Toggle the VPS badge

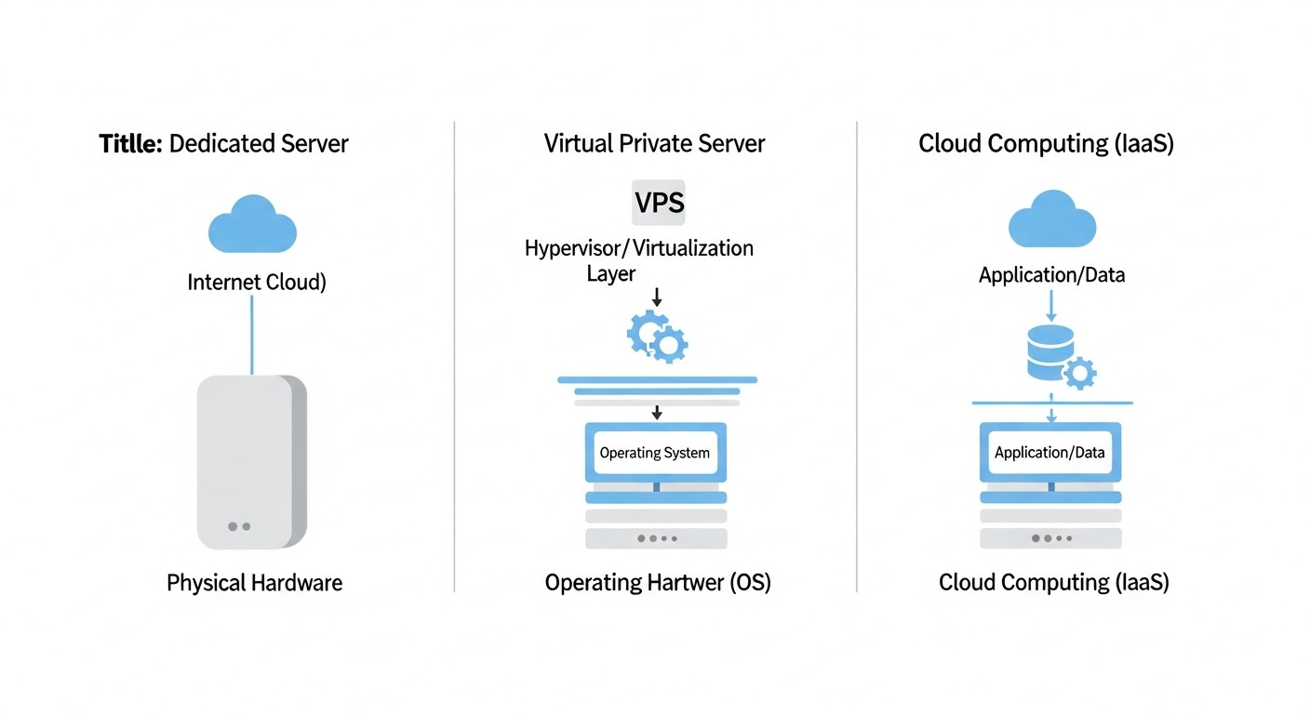coord(658,203)
